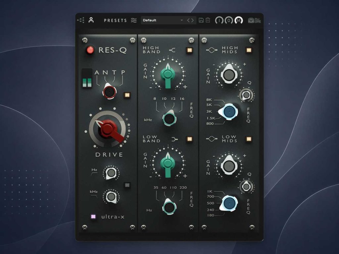Click the High Band kHz frequency selector
This screenshot has width=339, height=254.
pos(169,118)
